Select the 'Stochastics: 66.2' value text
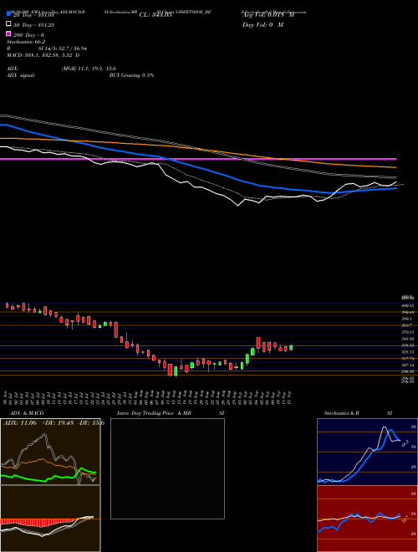Viewport: 418px width, 552px height. 26,42
